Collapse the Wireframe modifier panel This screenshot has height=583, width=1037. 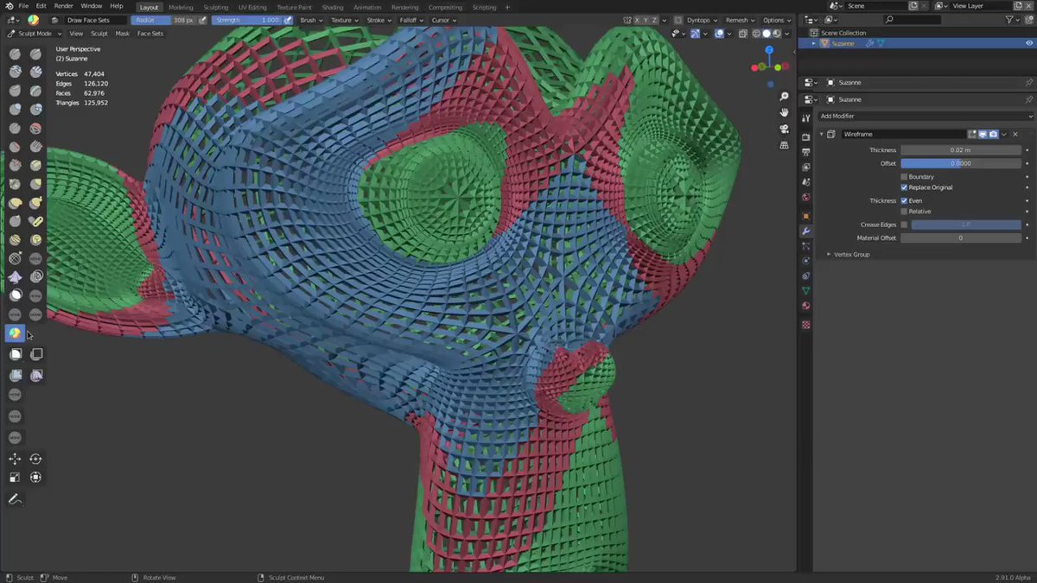coord(822,134)
